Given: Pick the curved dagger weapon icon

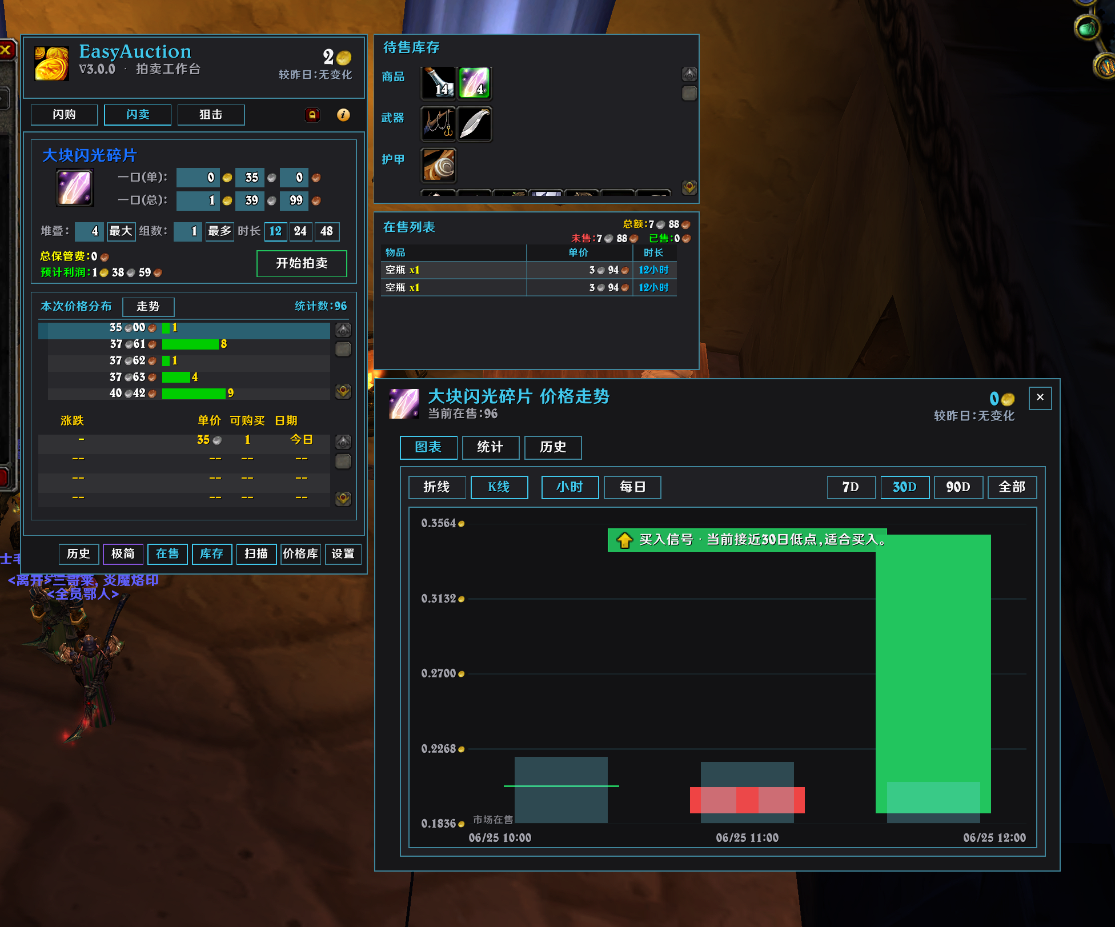Looking at the screenshot, I should point(474,123).
